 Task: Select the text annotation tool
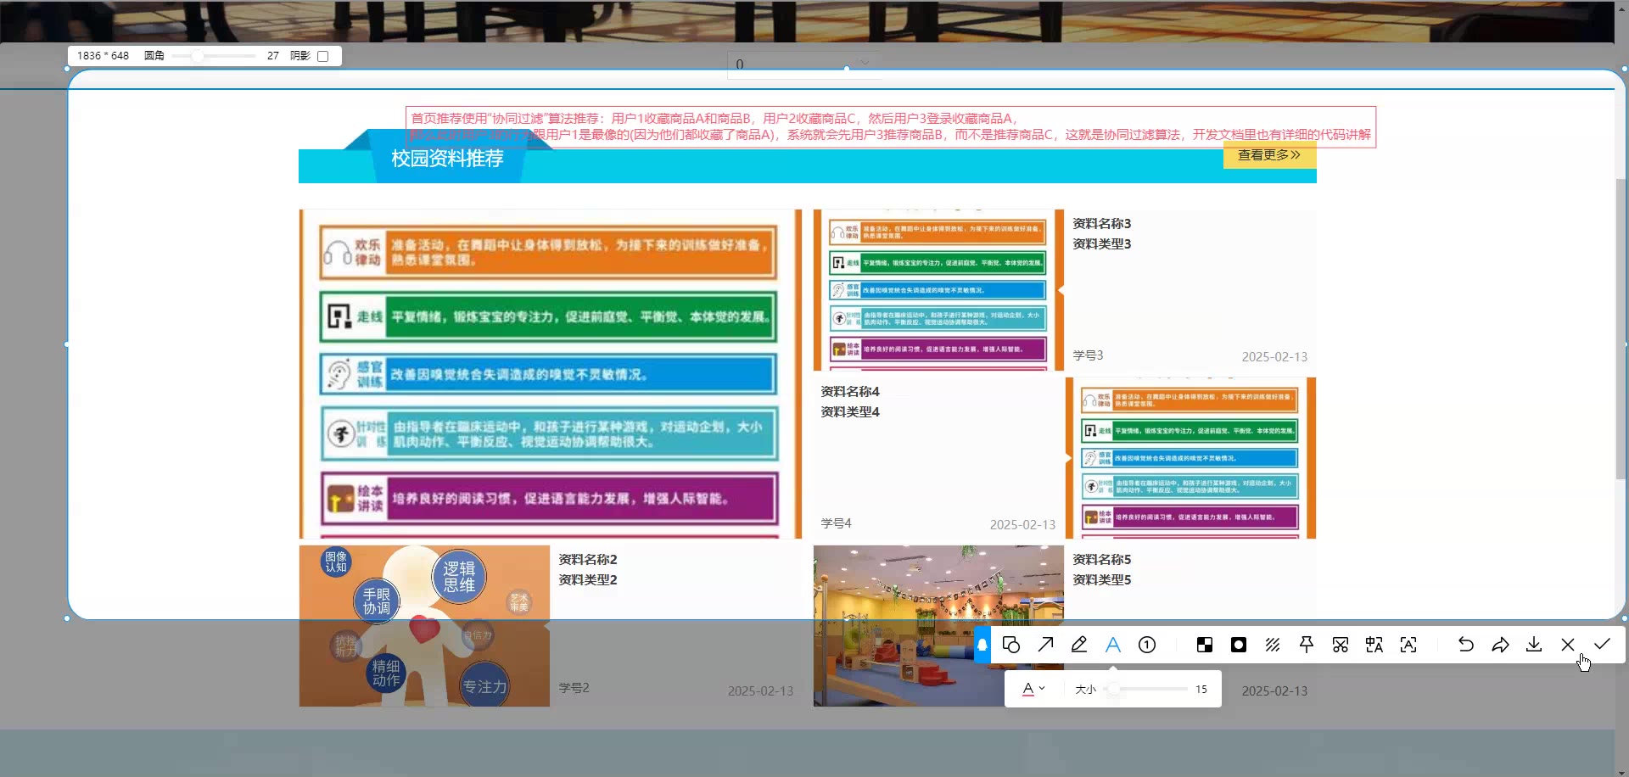click(1113, 645)
